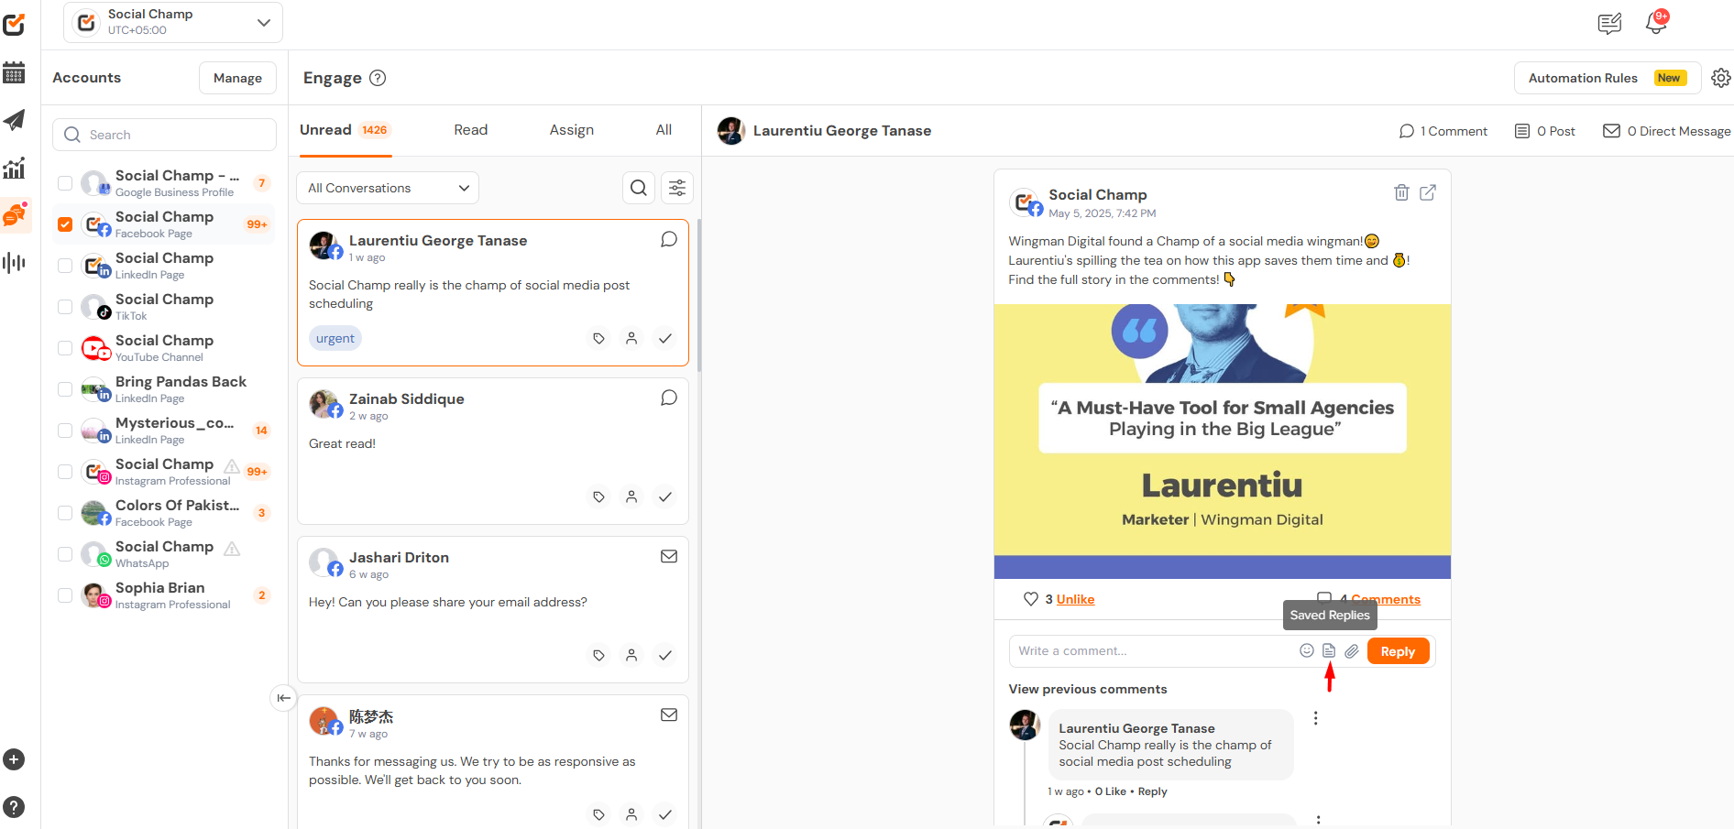Open the notes/compose icon in top bar
The image size is (1734, 829).
click(x=1609, y=23)
